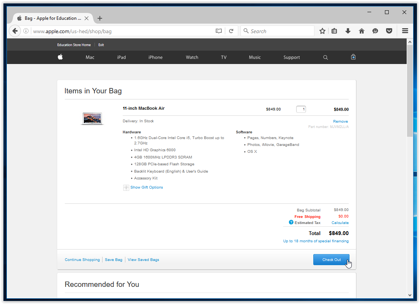The width and height of the screenshot is (420, 304).
Task: Open a new browser tab
Action: pos(100,18)
